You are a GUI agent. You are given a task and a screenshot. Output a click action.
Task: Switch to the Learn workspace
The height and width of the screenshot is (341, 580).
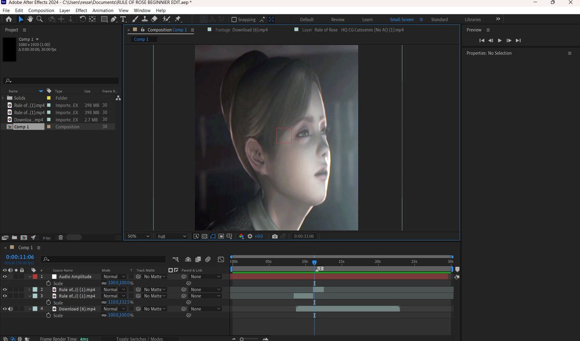tap(367, 20)
